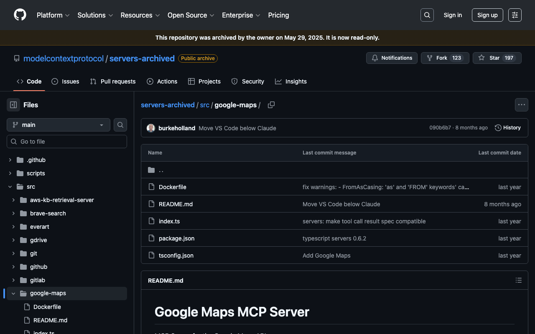
Task: View commit History
Action: [x=507, y=128]
